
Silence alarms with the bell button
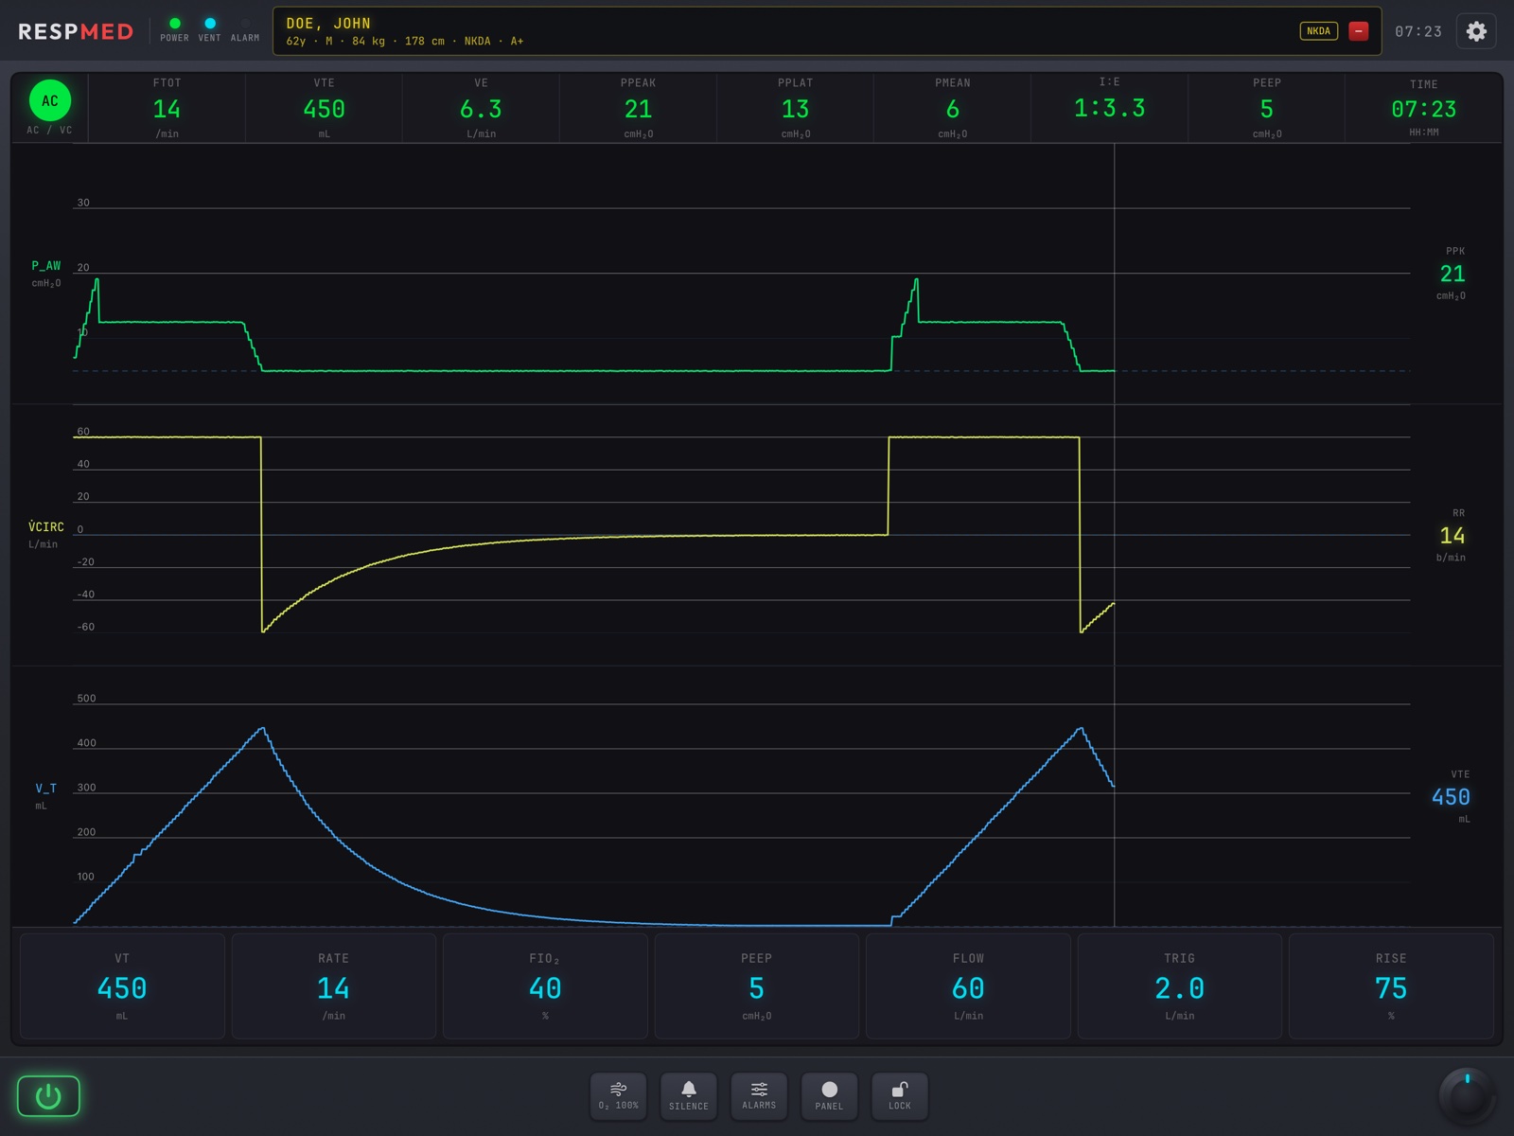click(689, 1096)
